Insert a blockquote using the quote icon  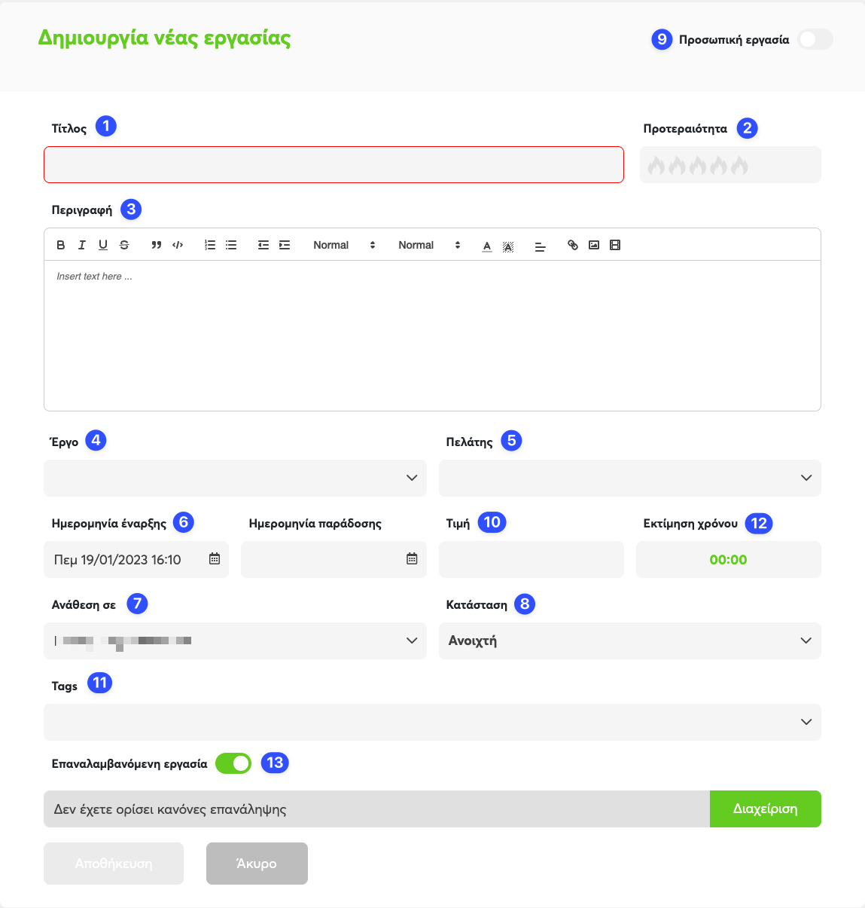pos(157,245)
